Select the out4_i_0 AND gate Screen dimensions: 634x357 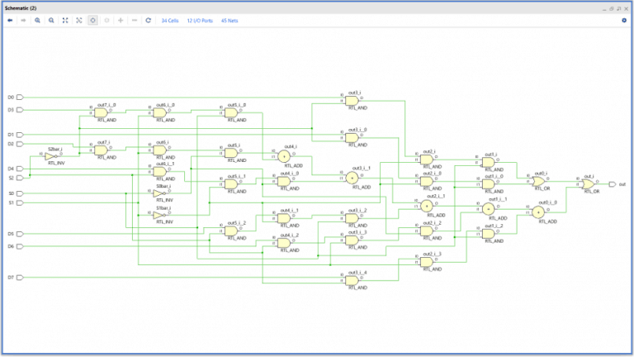284,181
